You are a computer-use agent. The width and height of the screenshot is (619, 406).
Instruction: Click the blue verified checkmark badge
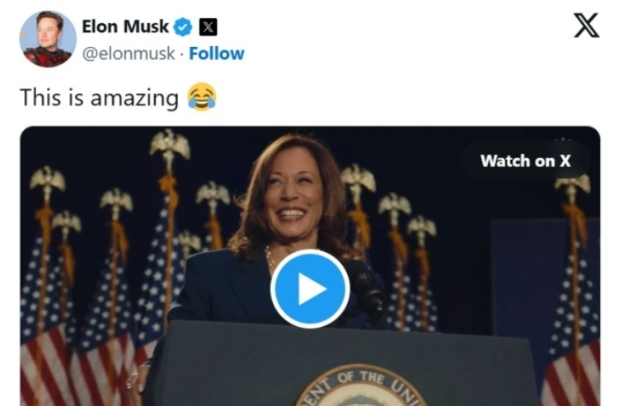(183, 27)
